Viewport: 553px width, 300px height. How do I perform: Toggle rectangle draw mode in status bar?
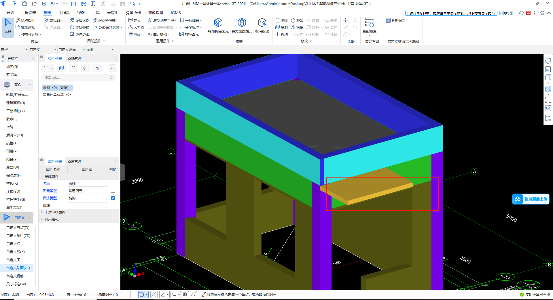[142, 295]
